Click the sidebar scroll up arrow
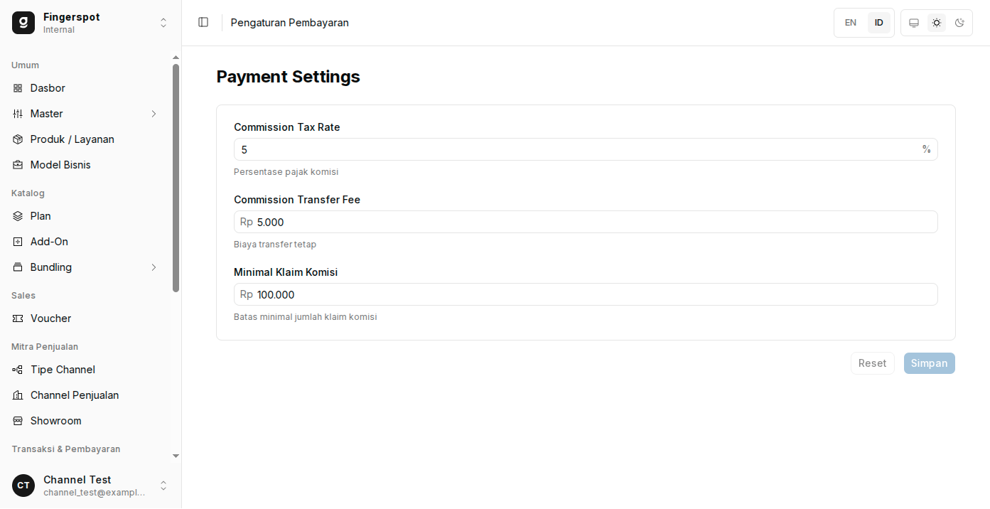 pyautogui.click(x=176, y=58)
